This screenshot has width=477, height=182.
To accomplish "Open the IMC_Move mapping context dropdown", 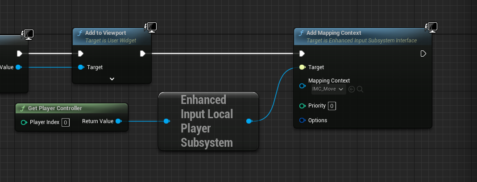I will point(328,89).
